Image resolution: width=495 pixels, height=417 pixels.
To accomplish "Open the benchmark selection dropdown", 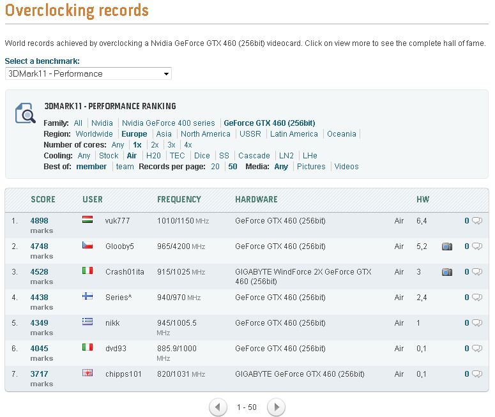I will [88, 73].
